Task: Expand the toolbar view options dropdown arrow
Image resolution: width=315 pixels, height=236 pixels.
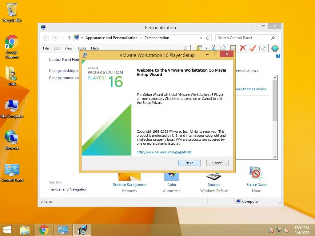Action: [x=206, y=48]
